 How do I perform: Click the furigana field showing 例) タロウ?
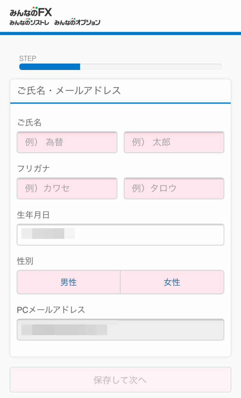[x=174, y=189]
